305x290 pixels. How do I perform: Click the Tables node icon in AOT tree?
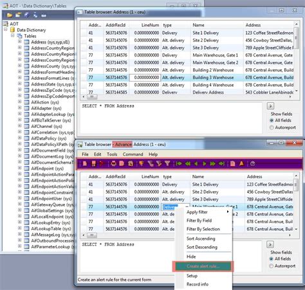click(x=19, y=36)
